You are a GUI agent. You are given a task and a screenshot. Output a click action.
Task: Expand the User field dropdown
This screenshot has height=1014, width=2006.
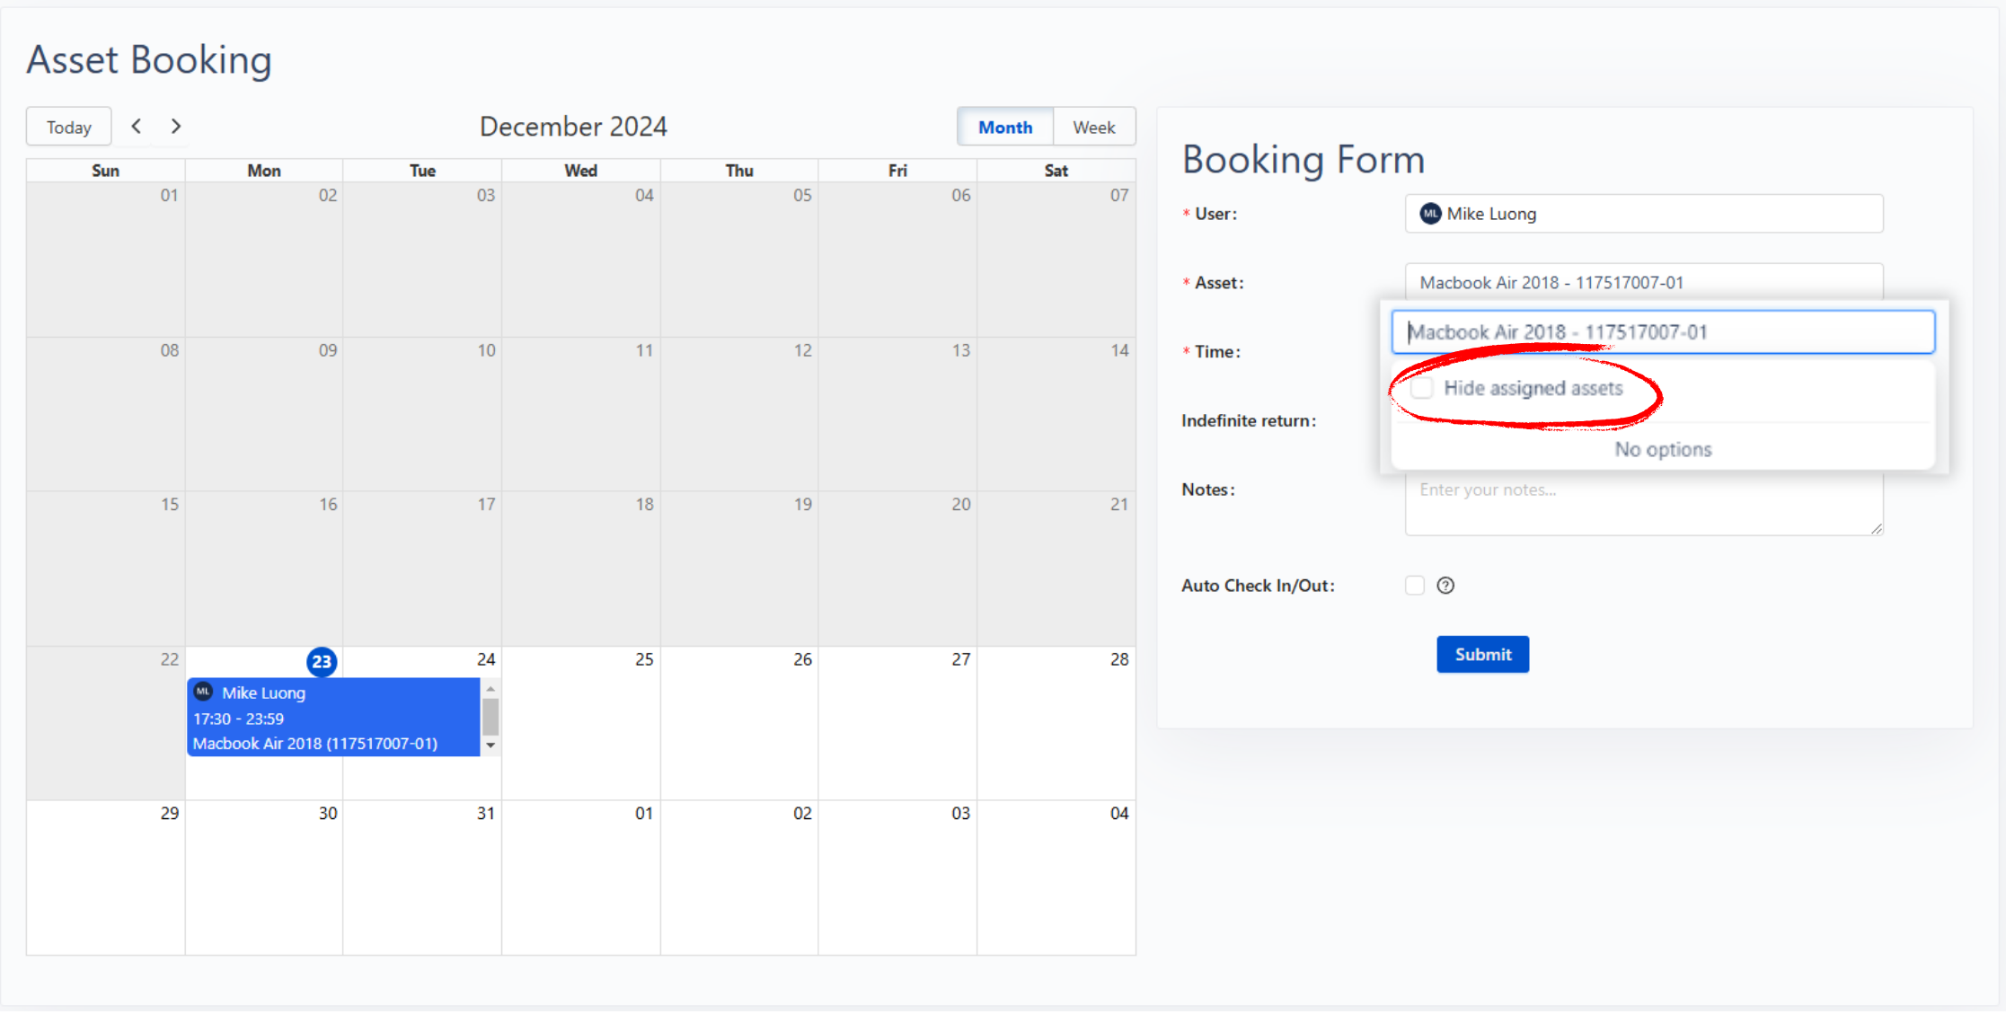click(x=1644, y=214)
